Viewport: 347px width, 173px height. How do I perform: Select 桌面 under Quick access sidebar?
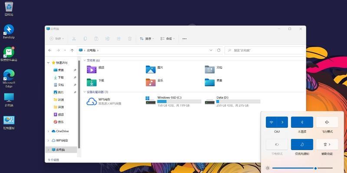point(59,70)
